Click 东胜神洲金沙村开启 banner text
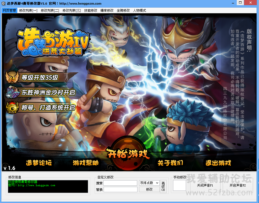The width and height of the screenshot is (259, 203). click(x=48, y=92)
